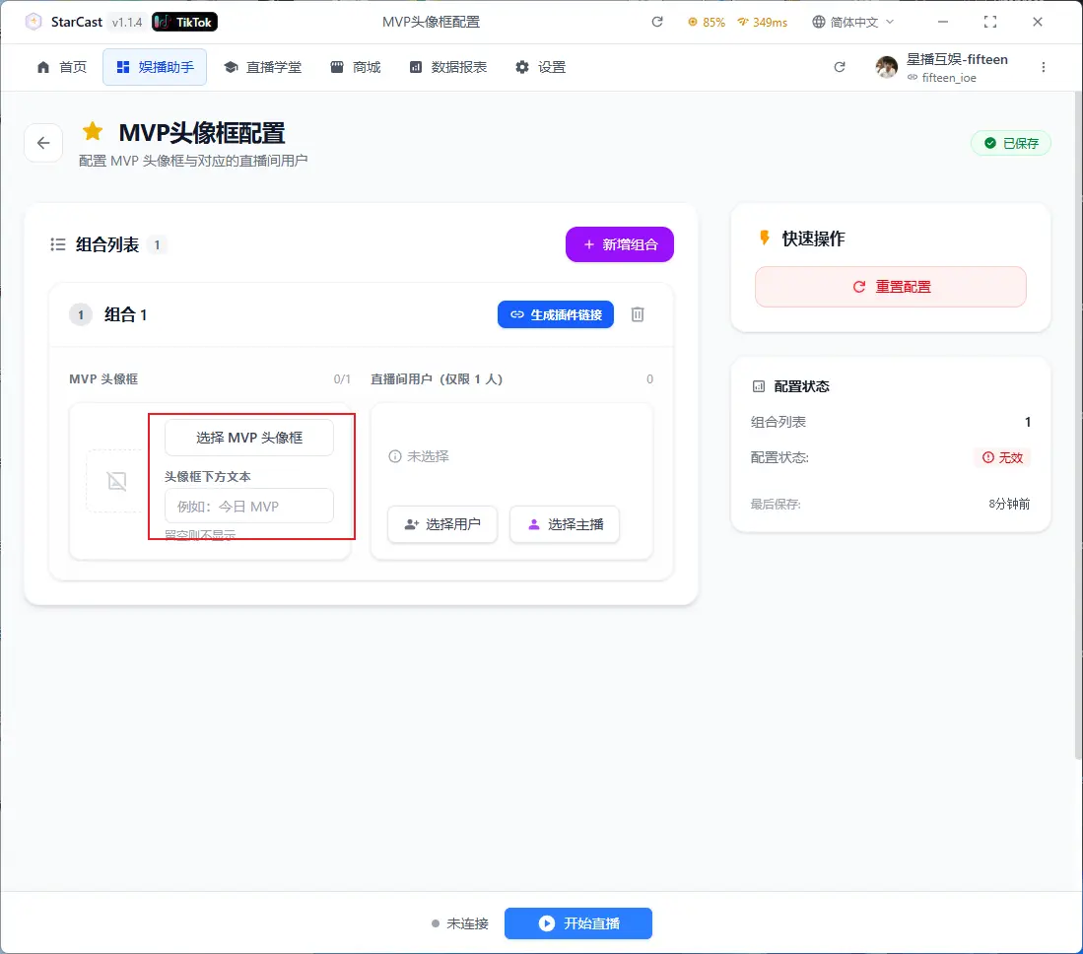This screenshot has height=954, width=1083.
Task: Click the 85% performance indicator
Action: point(707,22)
